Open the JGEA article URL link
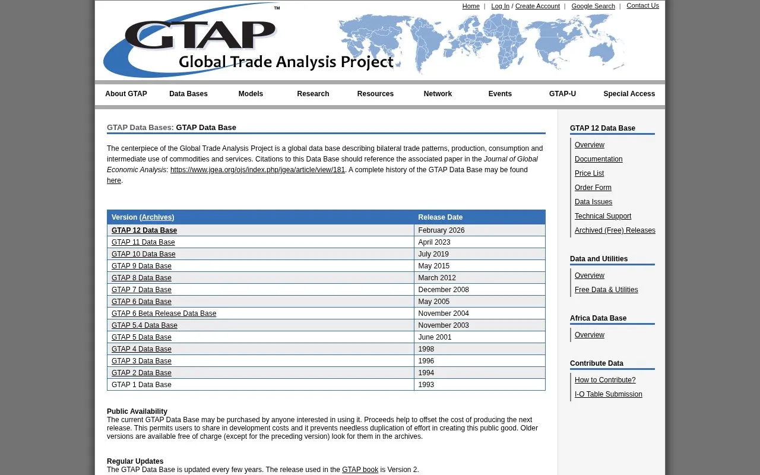This screenshot has width=760, height=475. pos(258,170)
